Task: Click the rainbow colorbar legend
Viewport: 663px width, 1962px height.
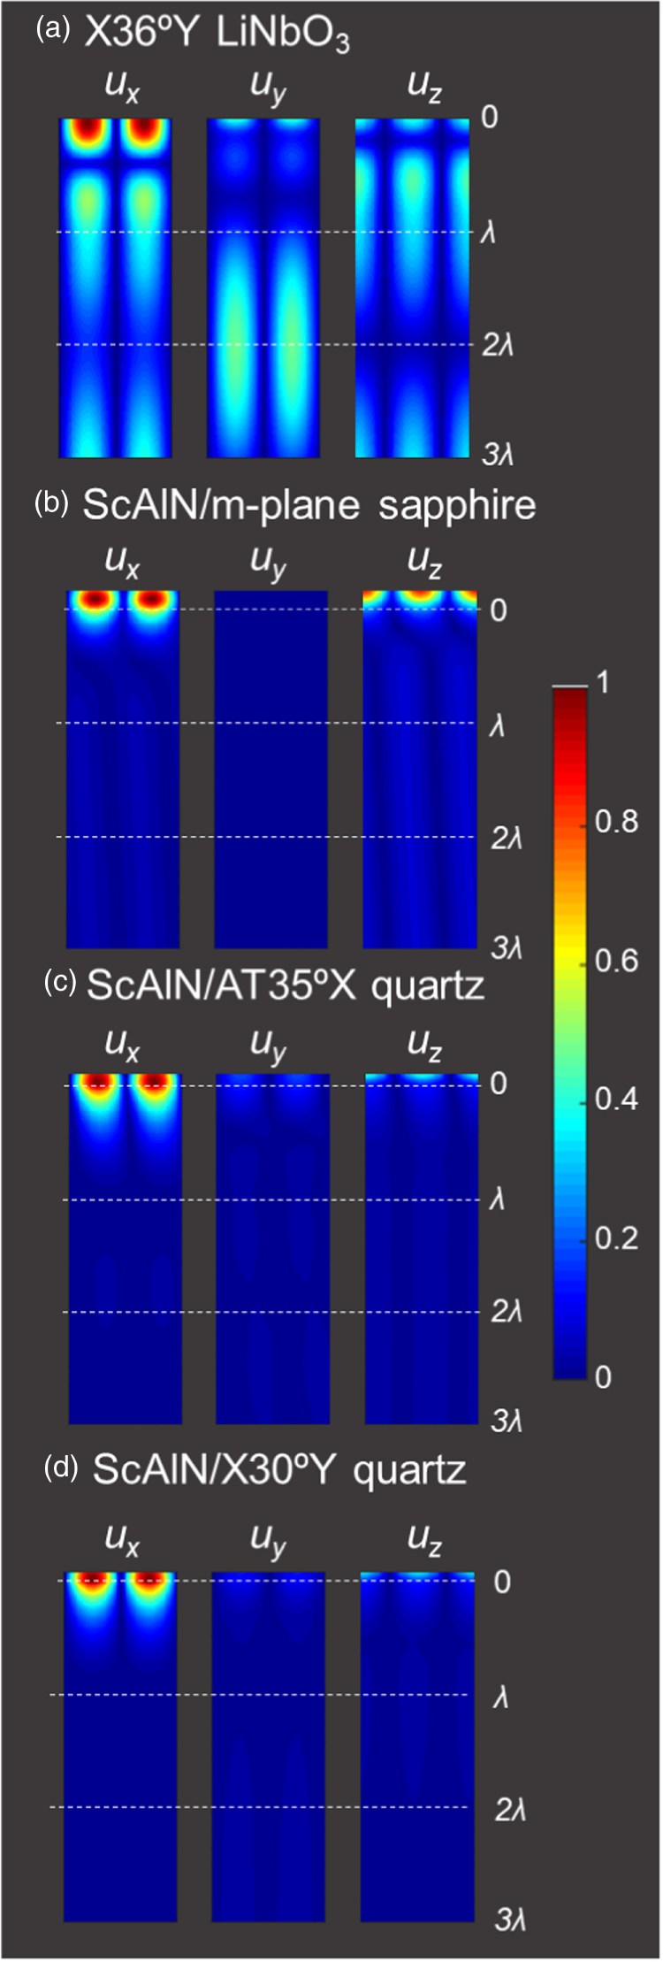Action: pos(570,1032)
